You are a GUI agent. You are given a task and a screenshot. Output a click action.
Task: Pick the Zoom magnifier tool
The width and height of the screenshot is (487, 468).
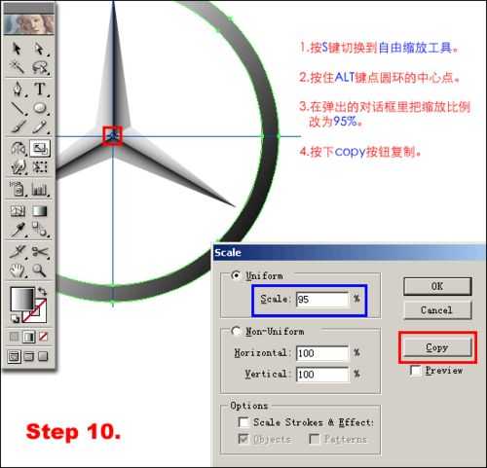tap(39, 270)
